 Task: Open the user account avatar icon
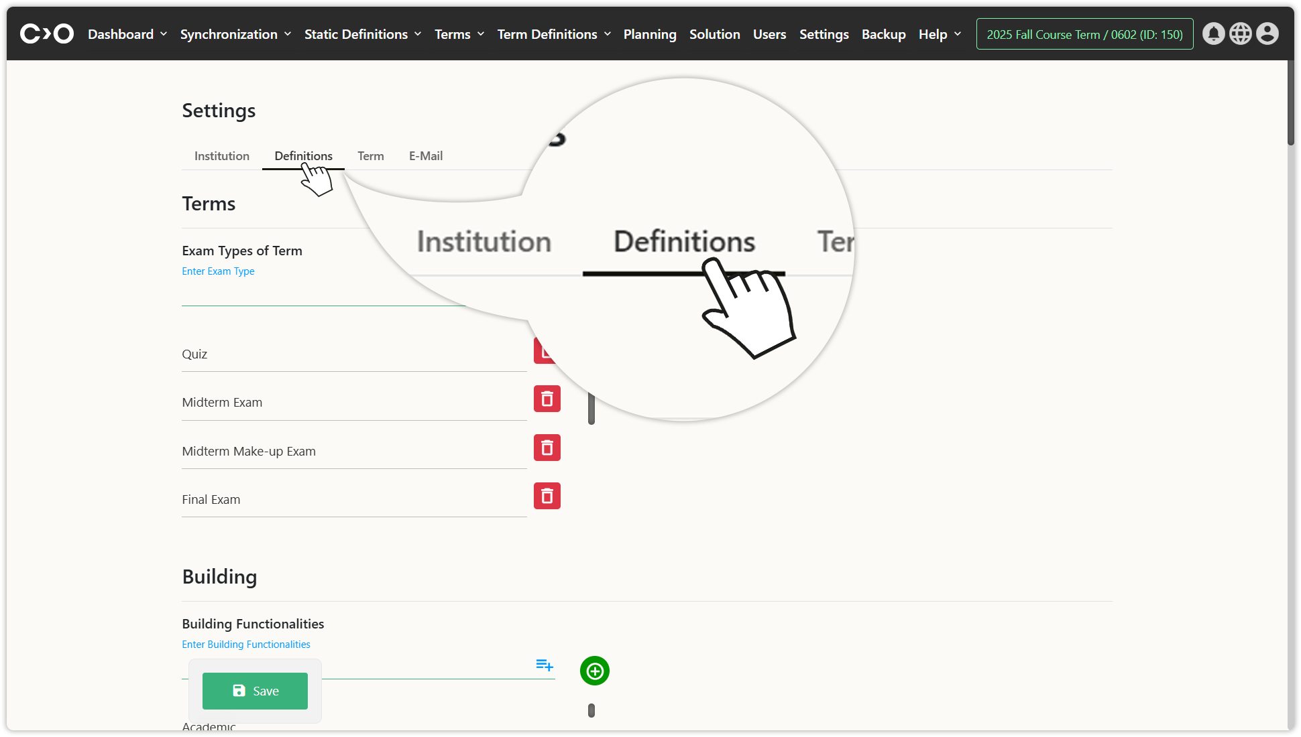pyautogui.click(x=1267, y=33)
